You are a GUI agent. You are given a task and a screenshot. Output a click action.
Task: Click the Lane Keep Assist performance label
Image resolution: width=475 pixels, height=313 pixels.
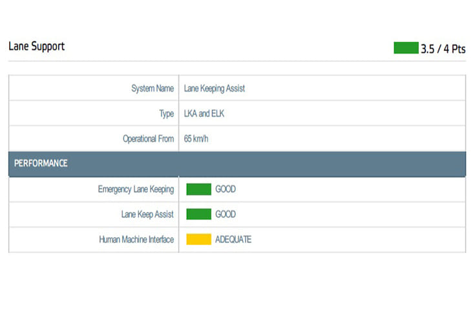(147, 214)
